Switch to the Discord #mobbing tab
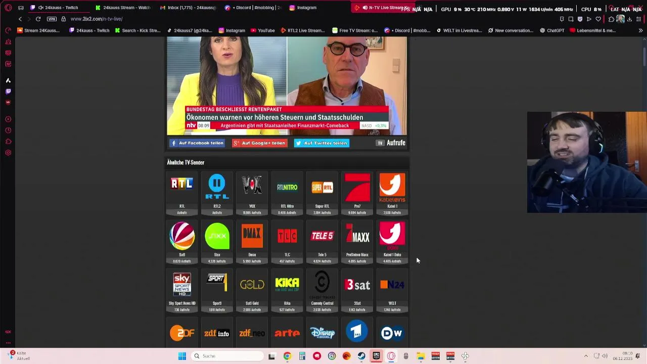 [x=253, y=8]
